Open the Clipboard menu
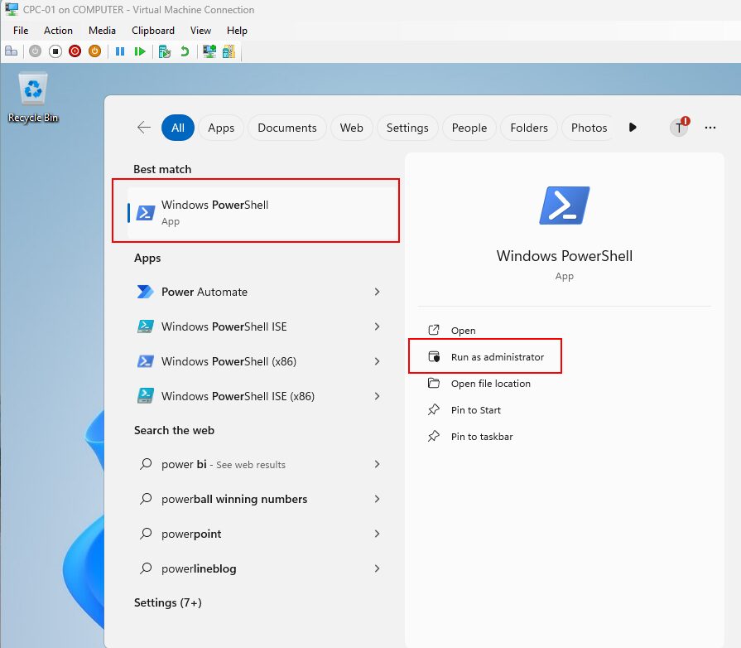This screenshot has width=741, height=648. [x=152, y=30]
